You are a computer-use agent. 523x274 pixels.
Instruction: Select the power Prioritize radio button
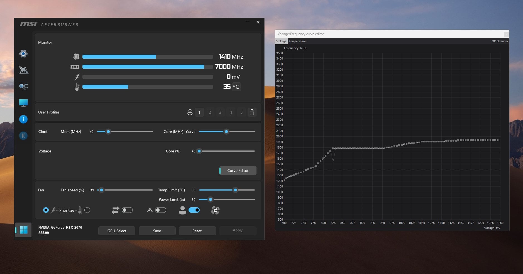(46, 210)
